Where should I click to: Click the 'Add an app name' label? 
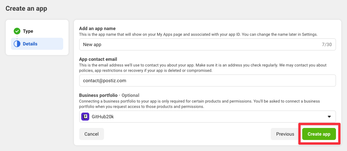pyautogui.click(x=97, y=28)
